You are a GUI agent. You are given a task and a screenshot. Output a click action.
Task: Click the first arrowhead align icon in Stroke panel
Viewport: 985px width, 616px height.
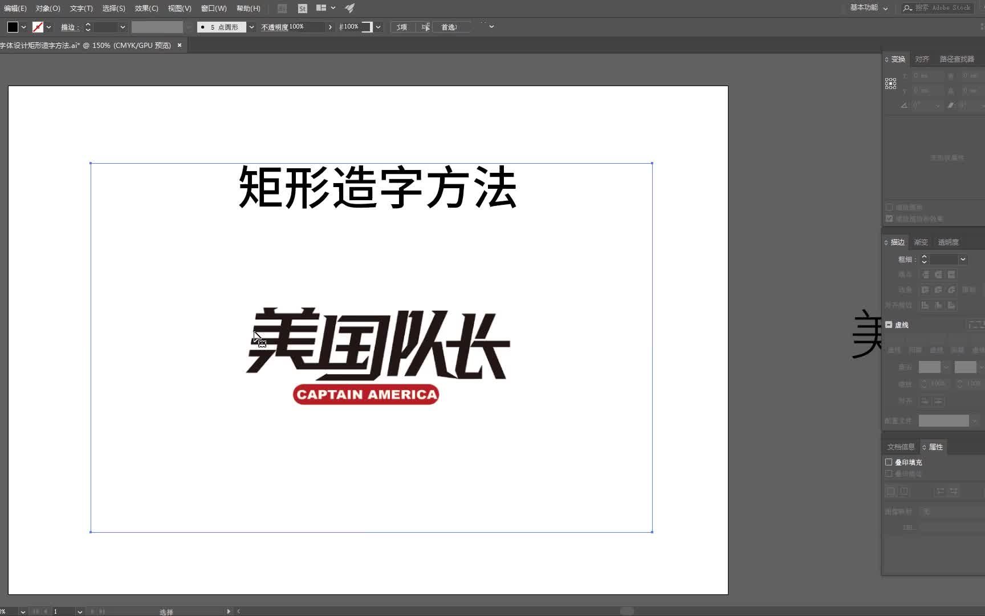pyautogui.click(x=925, y=401)
